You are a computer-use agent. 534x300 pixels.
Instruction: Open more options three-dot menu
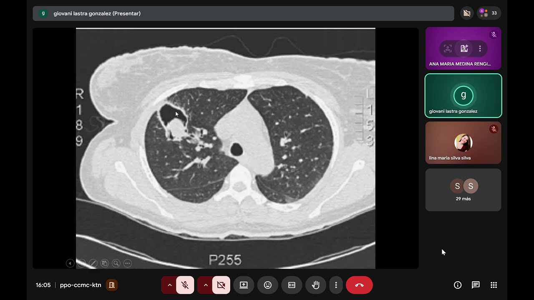coord(336,285)
